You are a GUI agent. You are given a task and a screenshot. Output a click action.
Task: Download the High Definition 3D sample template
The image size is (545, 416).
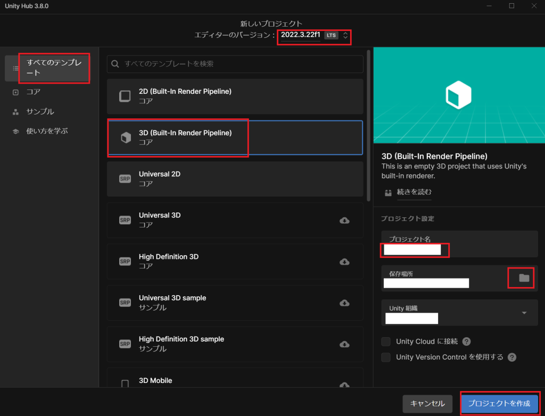click(x=344, y=344)
